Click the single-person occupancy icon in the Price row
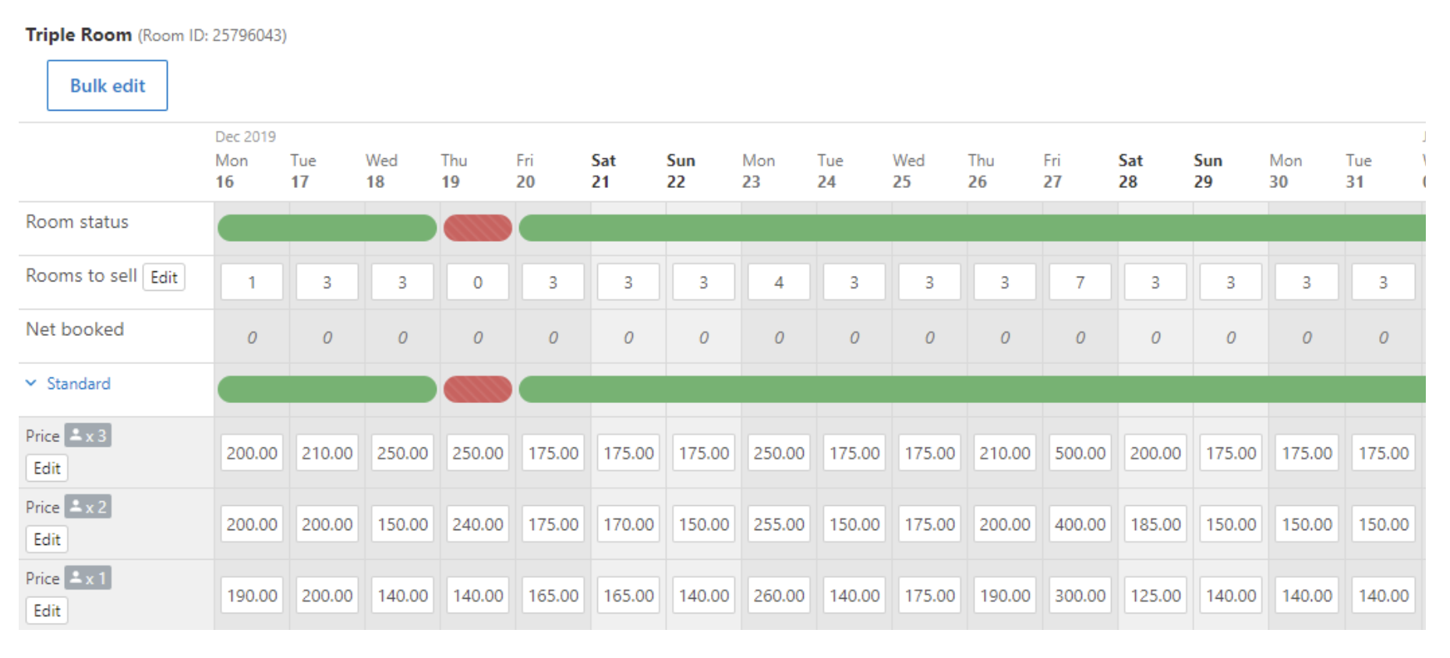1450x658 pixels. [x=87, y=578]
